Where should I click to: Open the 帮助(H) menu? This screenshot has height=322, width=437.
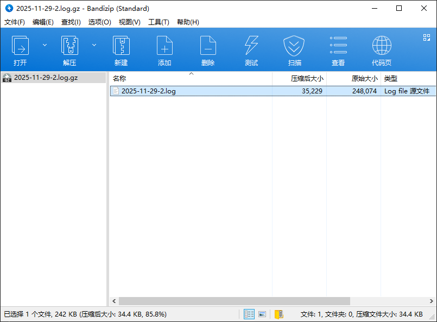point(188,22)
